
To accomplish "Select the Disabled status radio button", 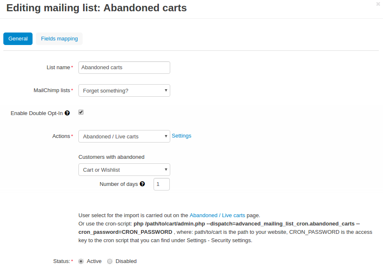I will (110, 261).
